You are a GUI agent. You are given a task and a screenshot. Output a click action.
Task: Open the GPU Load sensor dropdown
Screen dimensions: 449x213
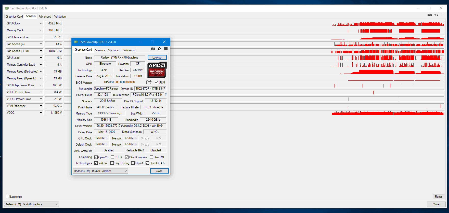click(41, 58)
